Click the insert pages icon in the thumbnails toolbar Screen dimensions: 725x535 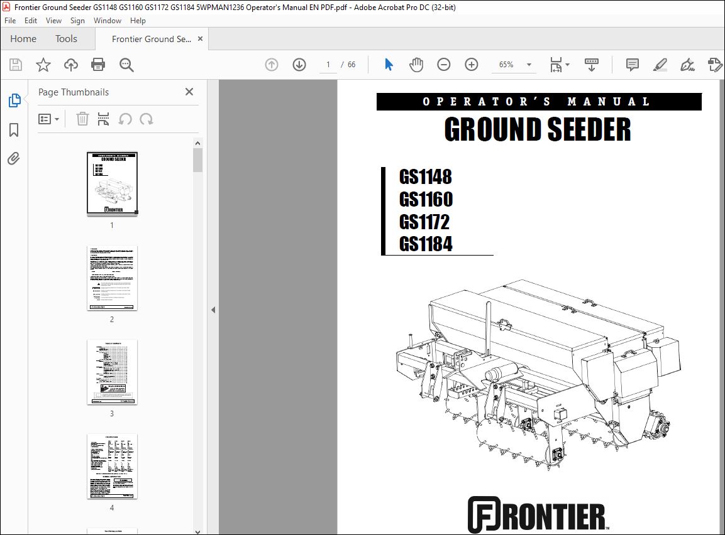[104, 119]
